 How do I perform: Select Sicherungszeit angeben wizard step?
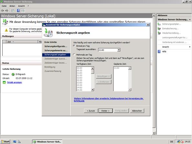click(x=56, y=55)
